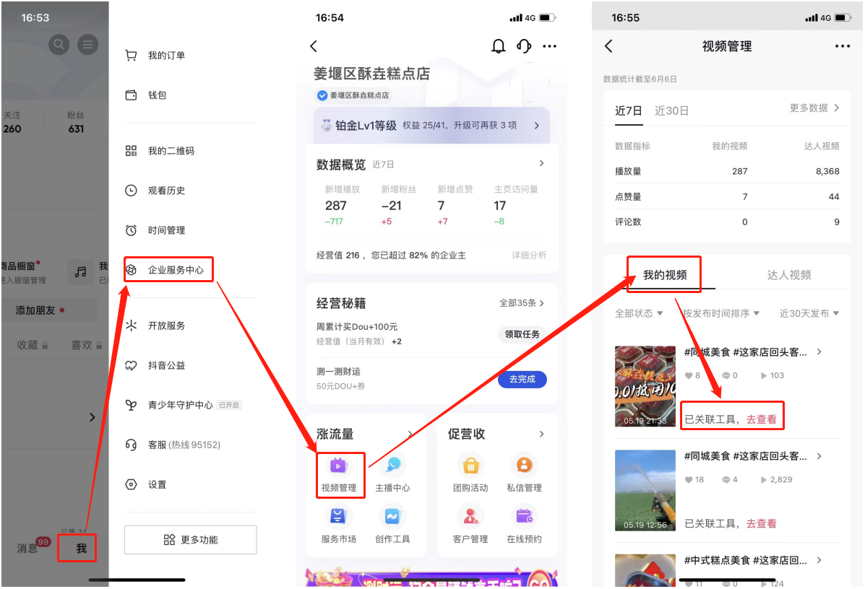Open the 在线预约 calendar icon
The width and height of the screenshot is (865, 589).
pos(524,517)
